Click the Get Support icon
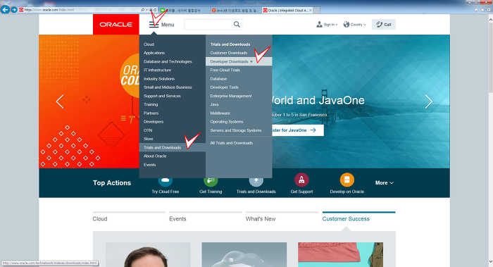The image size is (493, 267). [x=301, y=180]
